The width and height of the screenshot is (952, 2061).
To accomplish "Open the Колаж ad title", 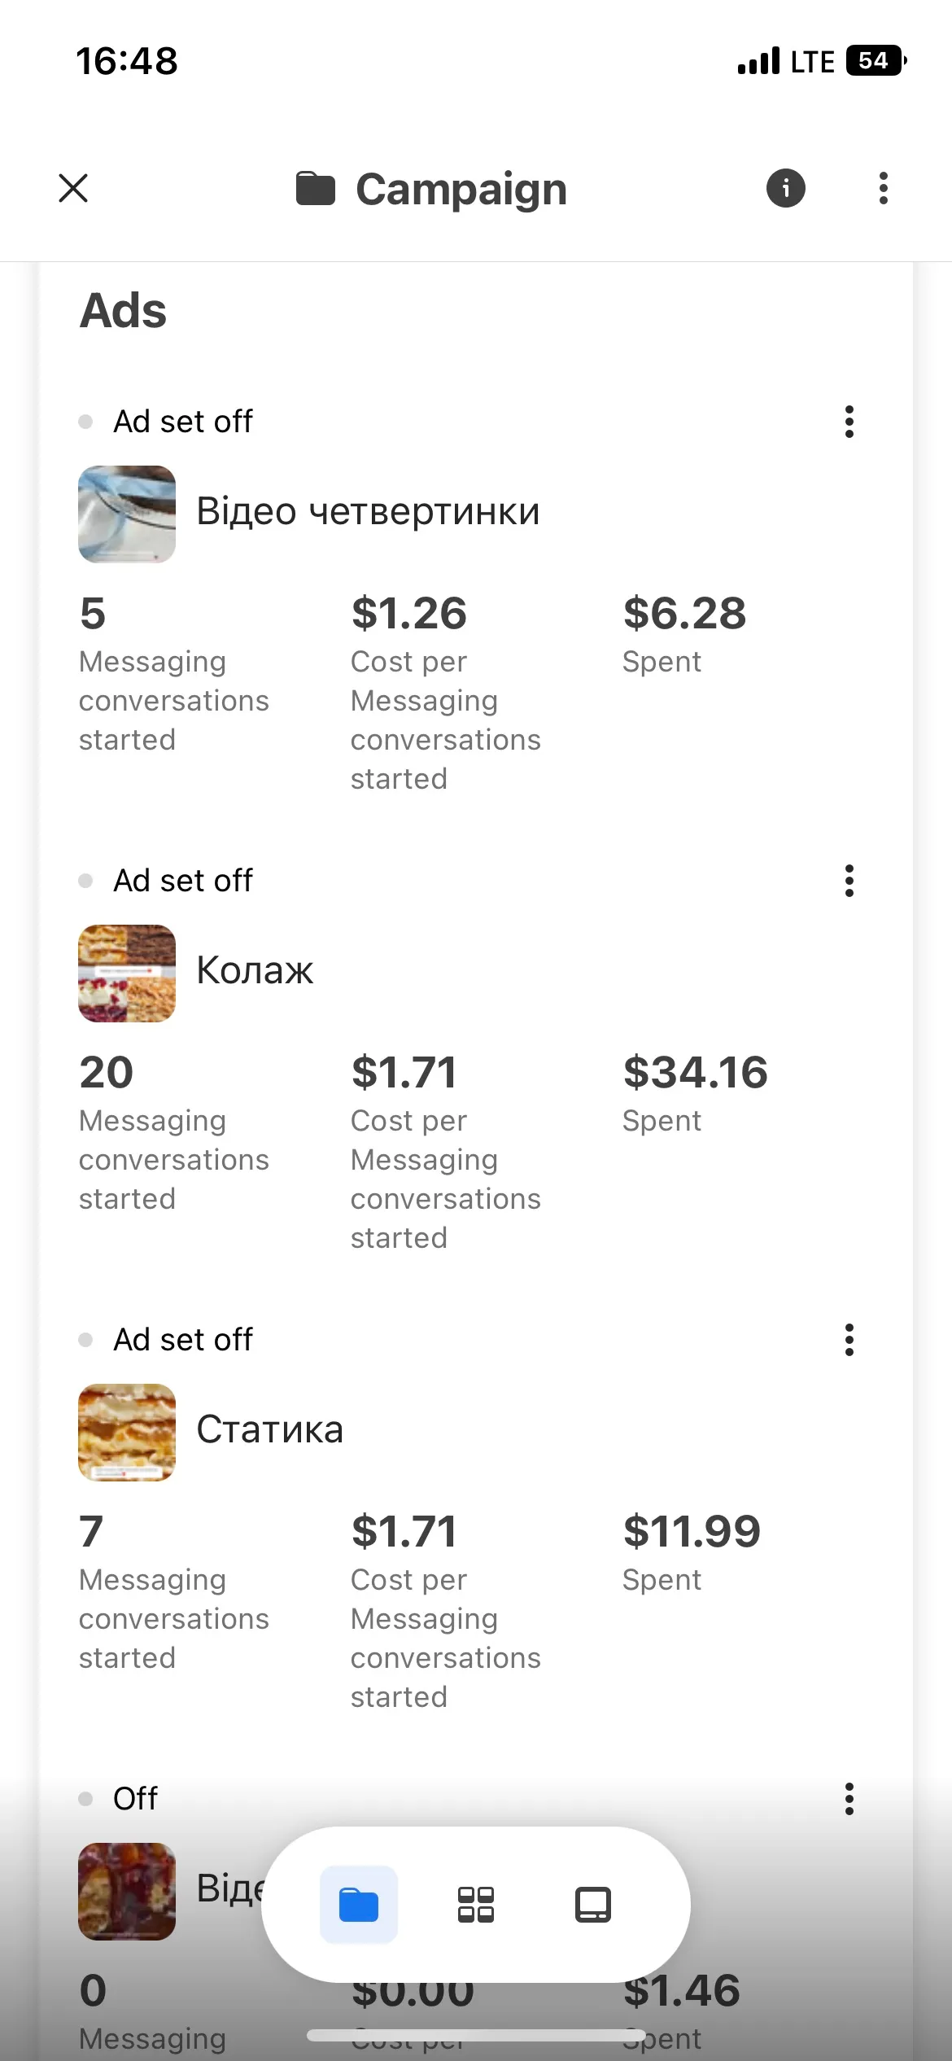I will point(255,970).
